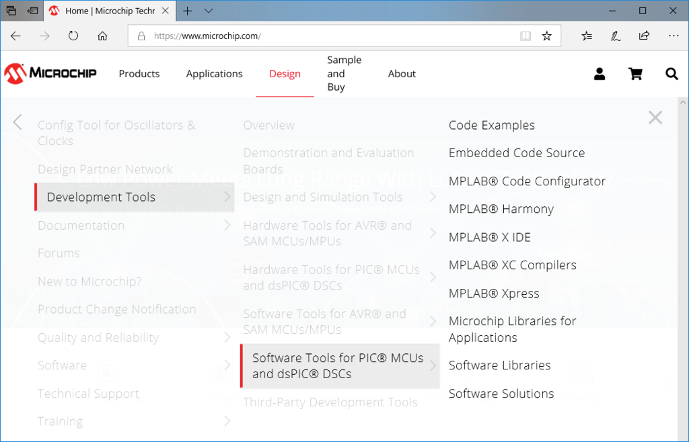Select the Home | Microchip browser tab
This screenshot has width=689, height=442.
(110, 11)
